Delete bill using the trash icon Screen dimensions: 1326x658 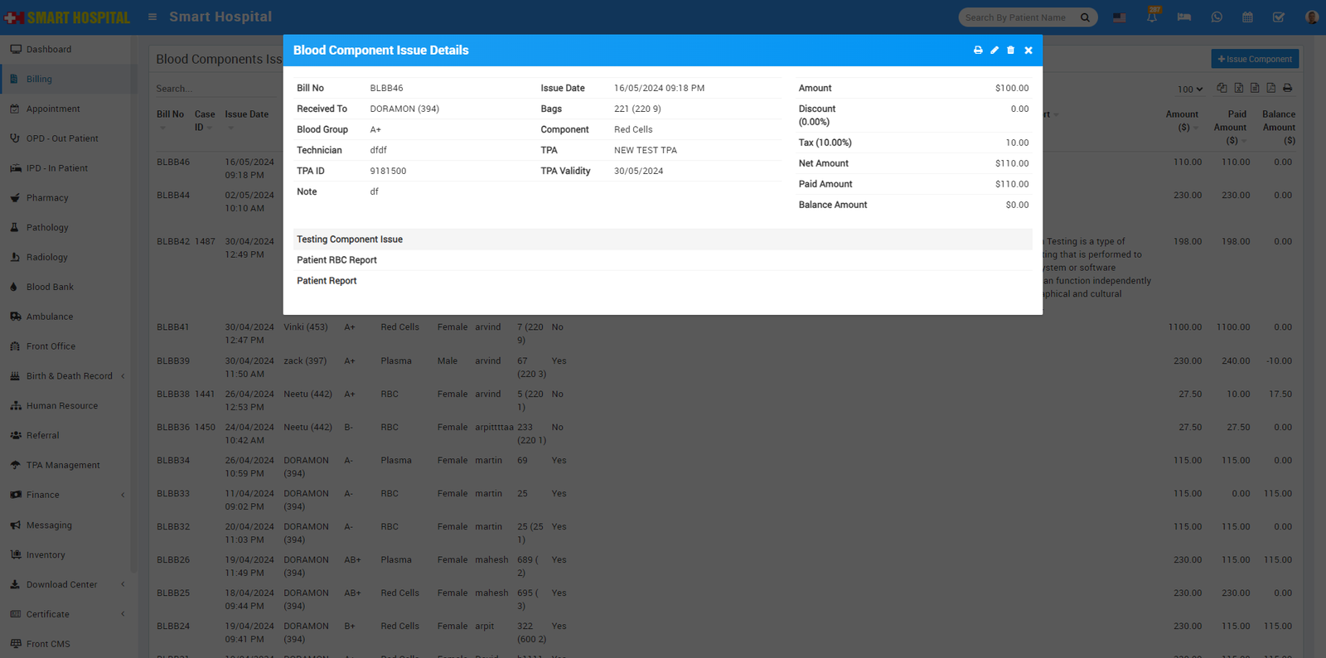coord(1010,51)
